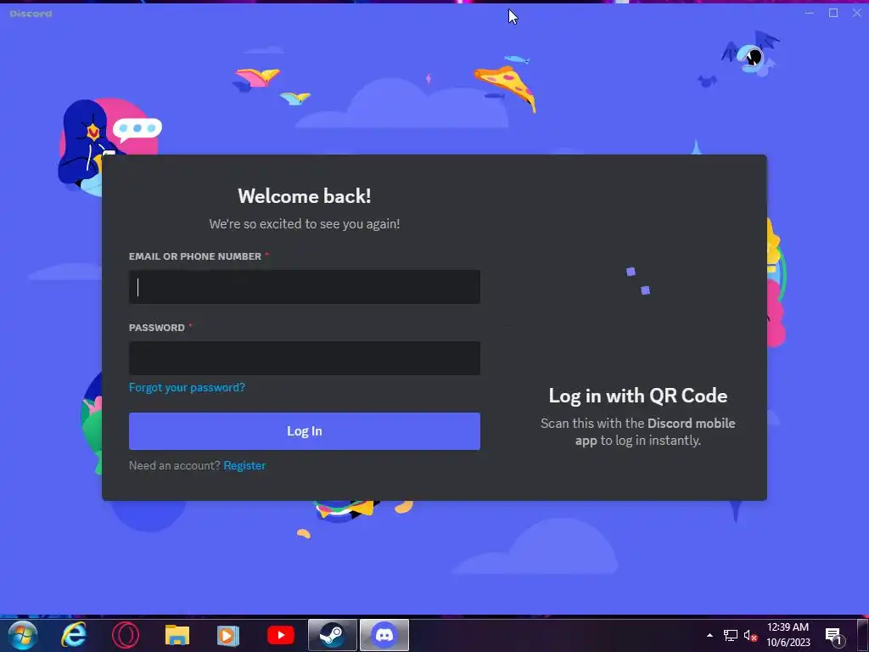Show hidden system tray icons
This screenshot has width=869, height=652.
709,635
